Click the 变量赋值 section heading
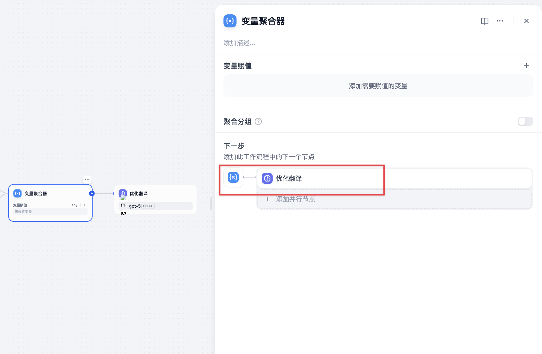 238,66
